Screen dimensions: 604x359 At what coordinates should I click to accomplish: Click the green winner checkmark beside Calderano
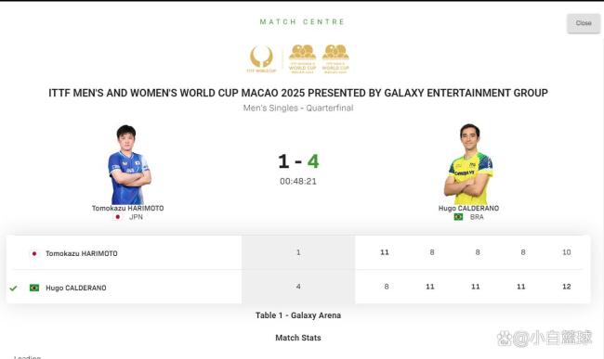pos(14,288)
